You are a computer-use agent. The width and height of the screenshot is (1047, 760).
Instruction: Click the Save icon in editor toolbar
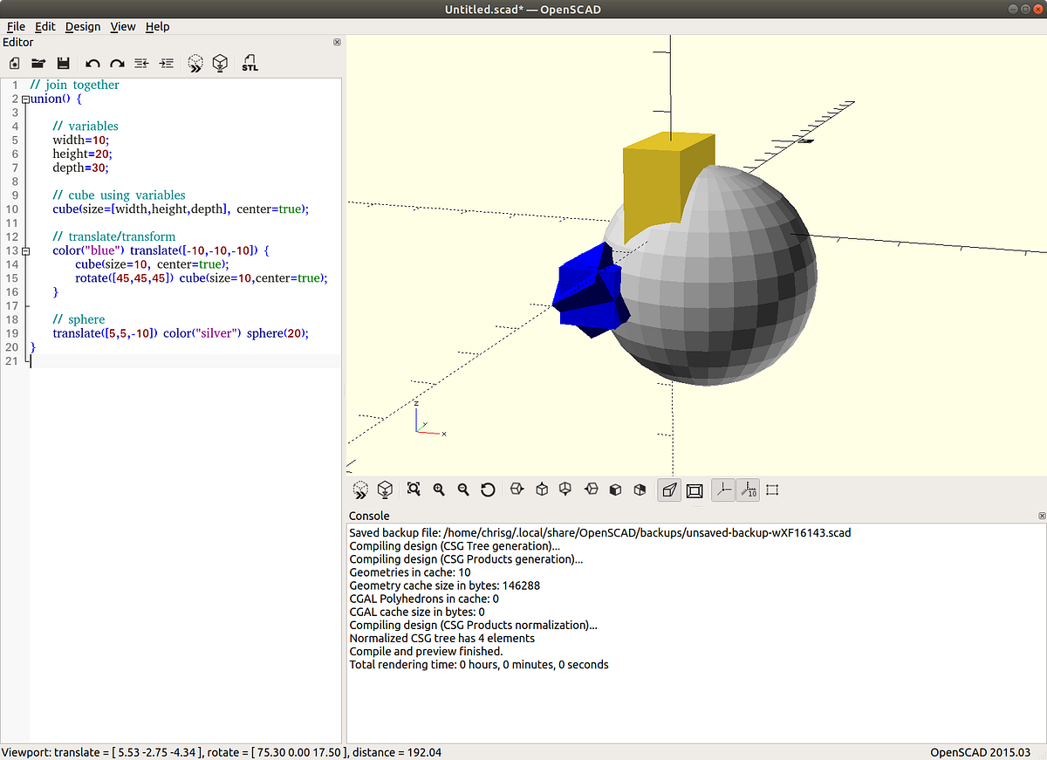pos(63,63)
